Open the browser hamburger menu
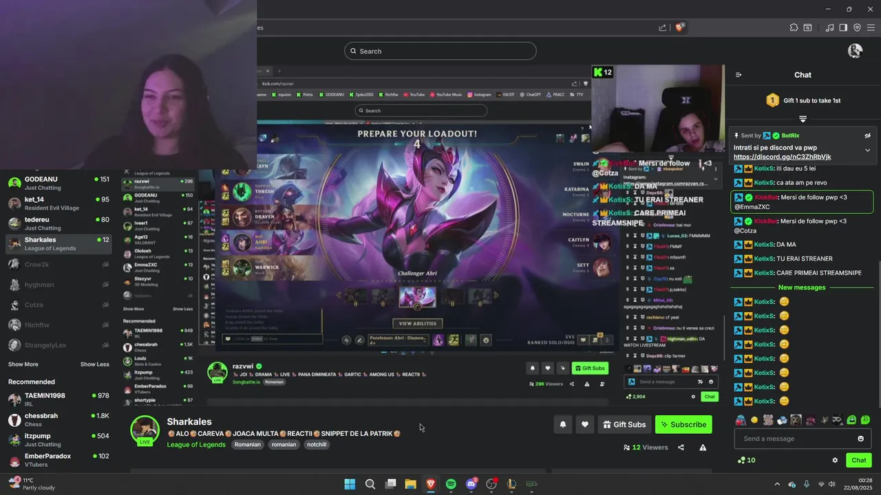 coord(871,27)
